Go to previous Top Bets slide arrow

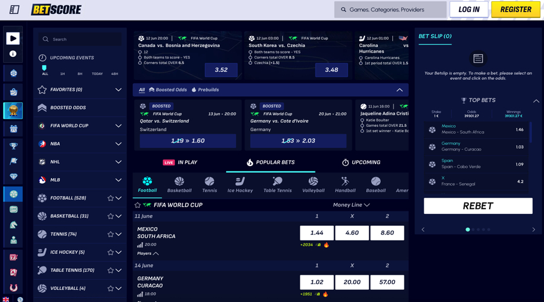coord(423,230)
